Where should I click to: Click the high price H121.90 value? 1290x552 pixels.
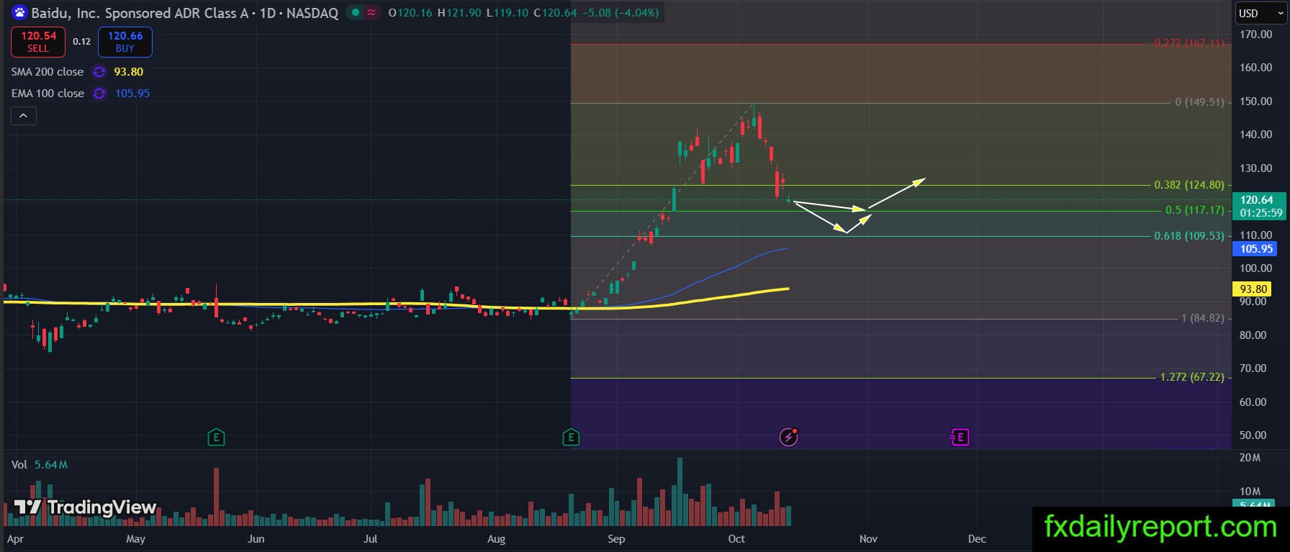point(459,13)
